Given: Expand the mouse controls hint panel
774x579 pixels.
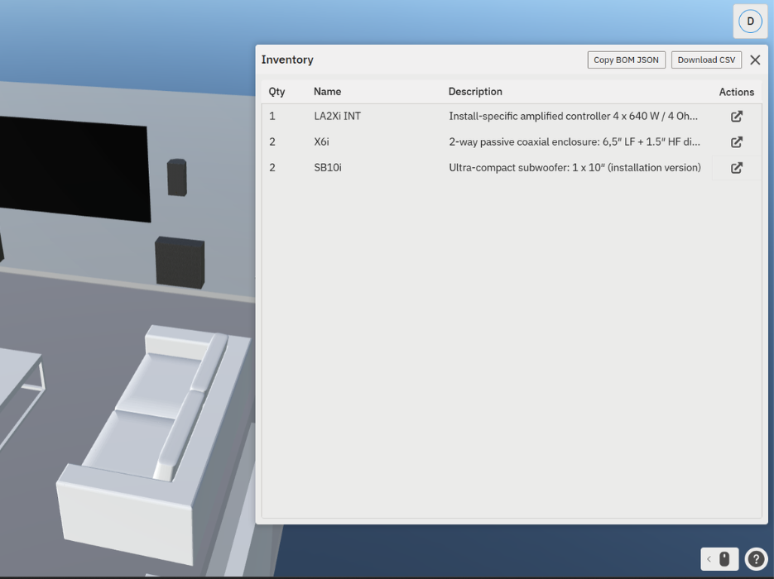Looking at the screenshot, I should (719, 559).
